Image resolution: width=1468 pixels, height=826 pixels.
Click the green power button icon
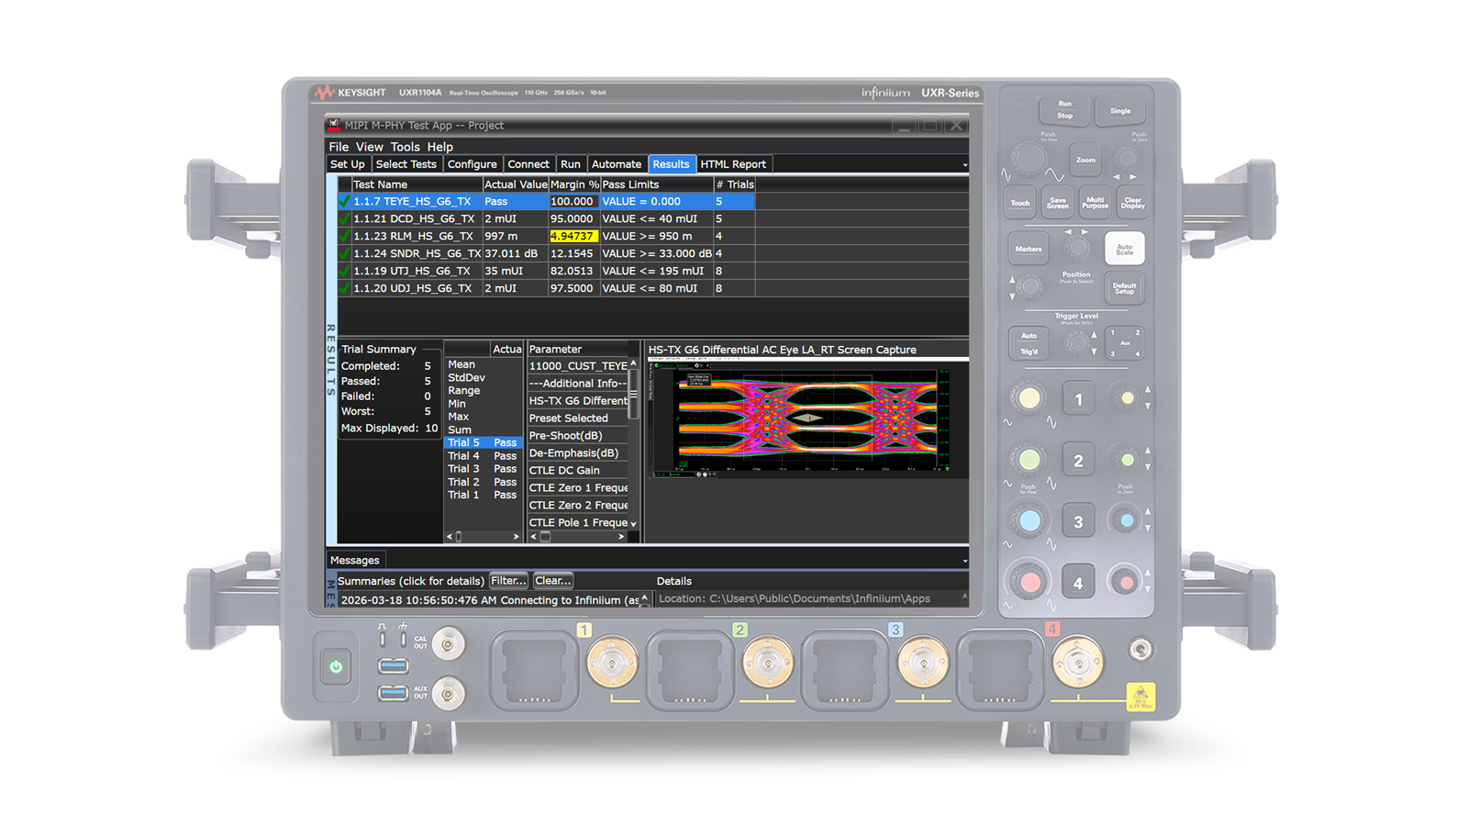tap(336, 667)
